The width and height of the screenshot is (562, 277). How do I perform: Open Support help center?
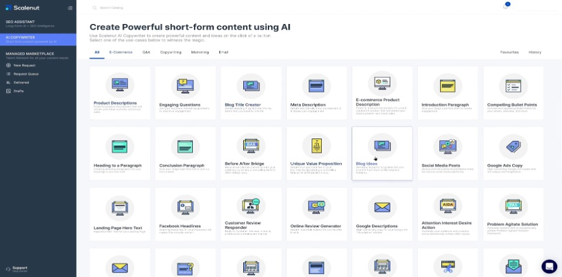click(x=16, y=269)
